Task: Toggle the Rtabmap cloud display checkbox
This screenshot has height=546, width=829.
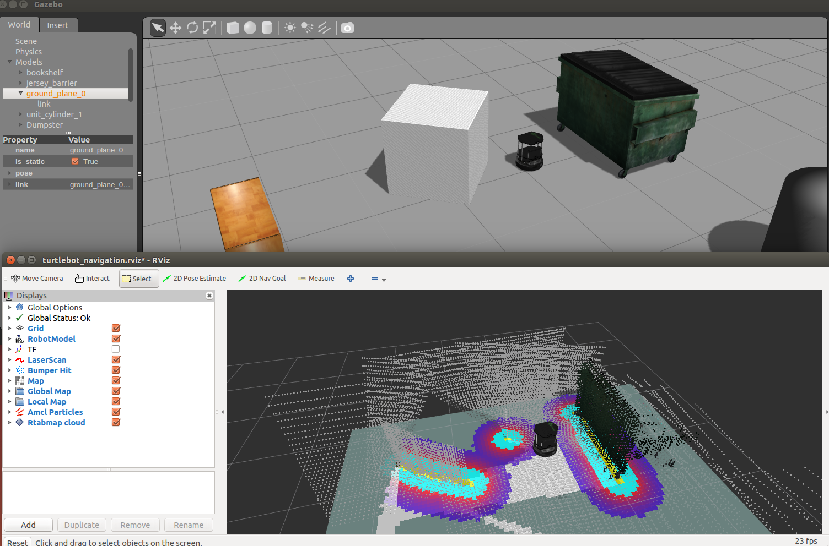Action: (116, 422)
